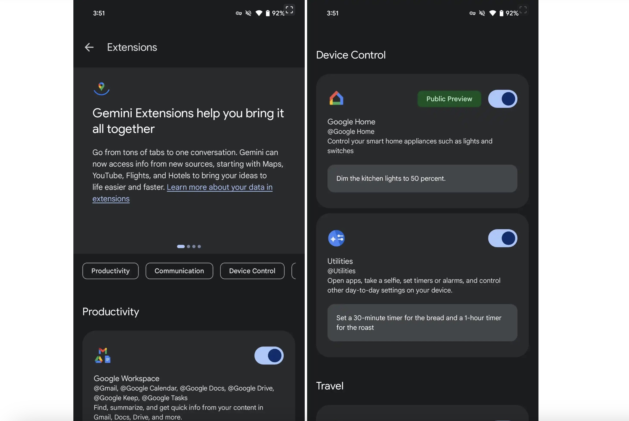Tap the Dim the kitchen lights example
The image size is (629, 421).
pos(422,178)
